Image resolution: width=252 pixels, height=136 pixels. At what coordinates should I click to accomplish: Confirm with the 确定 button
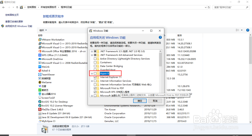point(140,101)
